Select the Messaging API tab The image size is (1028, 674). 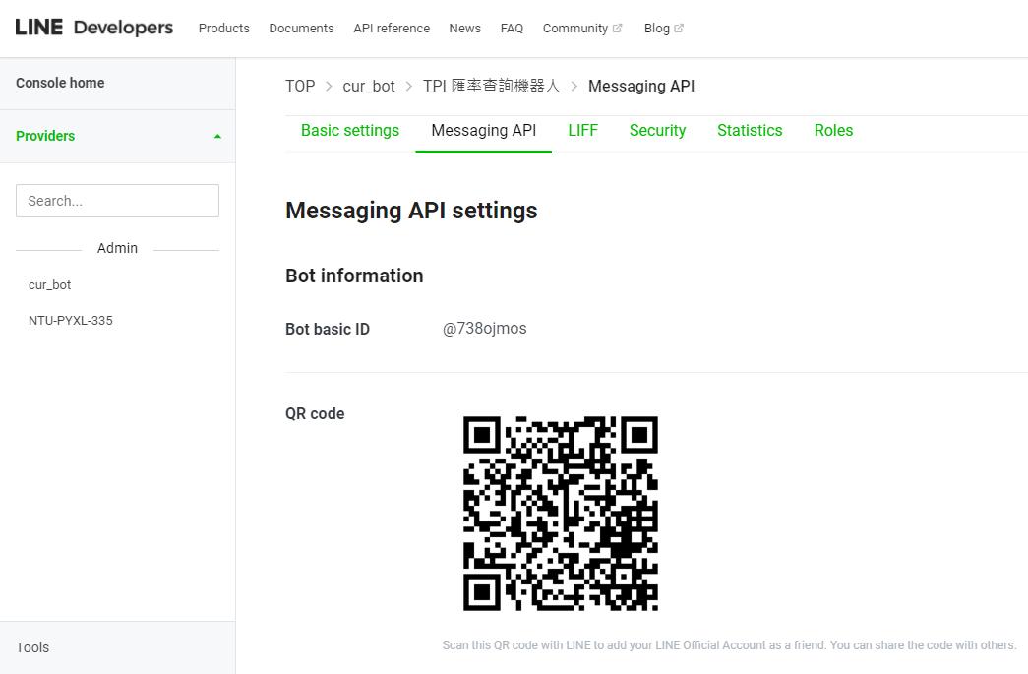(x=484, y=131)
